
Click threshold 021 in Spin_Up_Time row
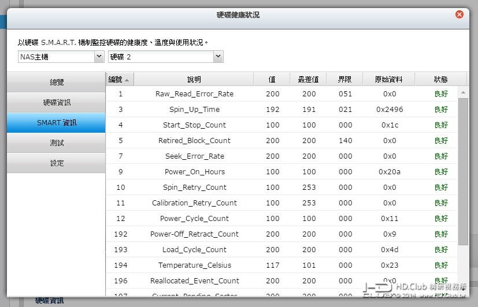tap(346, 109)
